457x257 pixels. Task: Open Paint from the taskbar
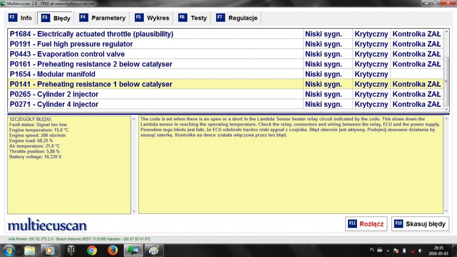coord(154,251)
